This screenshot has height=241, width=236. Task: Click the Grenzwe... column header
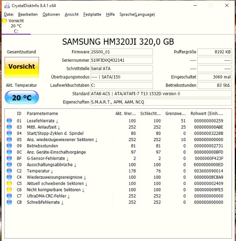175,114
